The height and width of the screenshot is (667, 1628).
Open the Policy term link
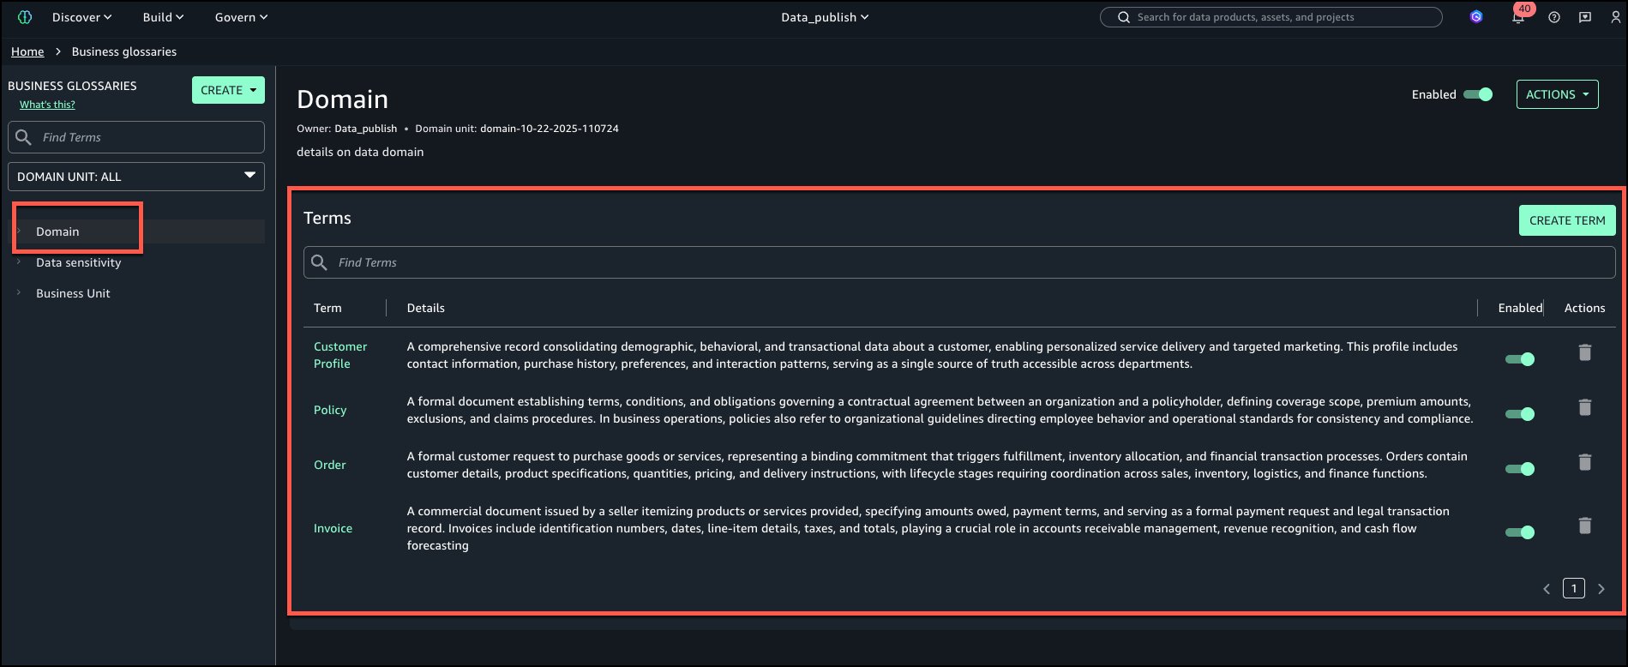tap(330, 410)
